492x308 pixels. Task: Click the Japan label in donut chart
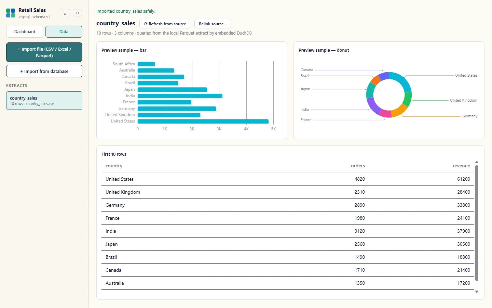pyautogui.click(x=305, y=89)
